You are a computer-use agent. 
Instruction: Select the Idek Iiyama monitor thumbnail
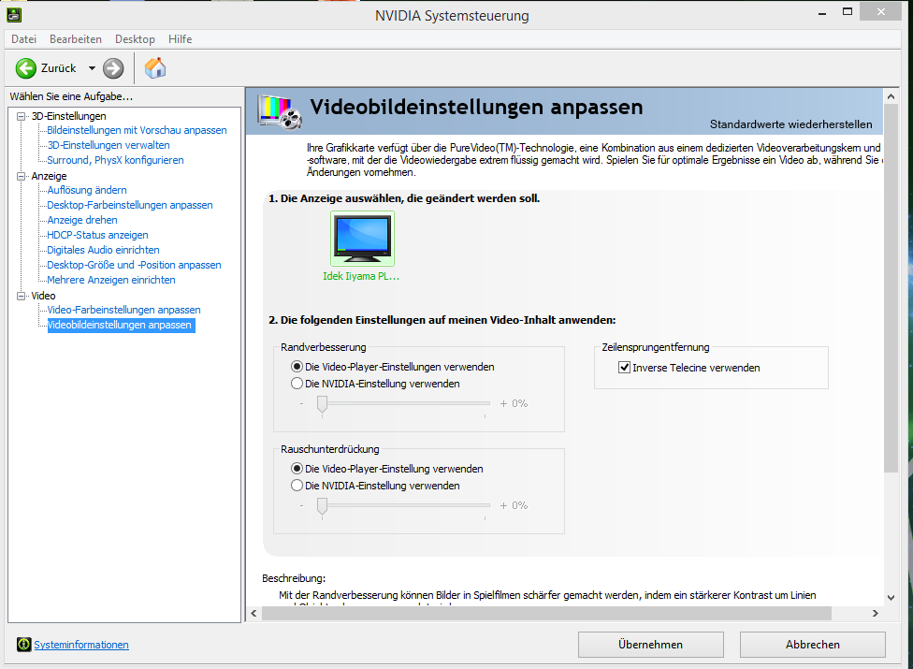362,239
